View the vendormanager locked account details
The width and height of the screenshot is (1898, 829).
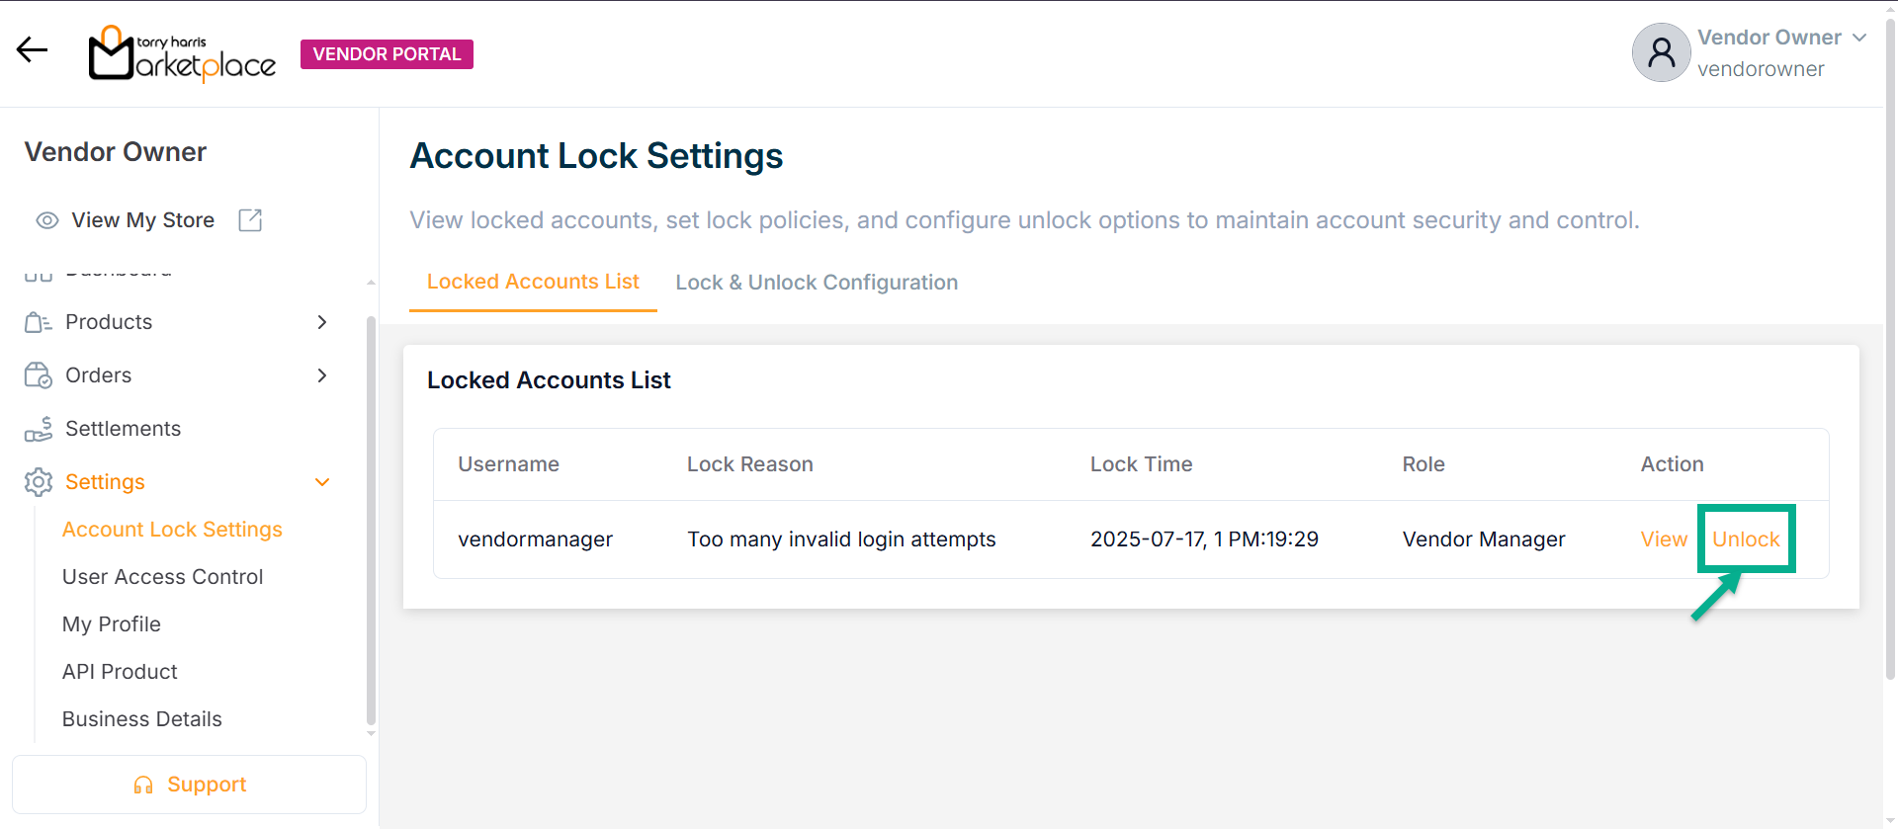[1664, 539]
